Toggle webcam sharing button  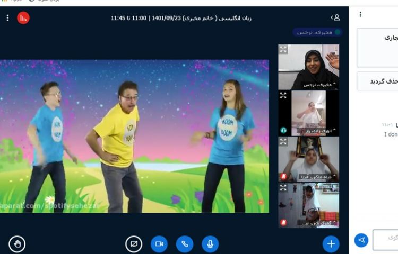point(159,244)
